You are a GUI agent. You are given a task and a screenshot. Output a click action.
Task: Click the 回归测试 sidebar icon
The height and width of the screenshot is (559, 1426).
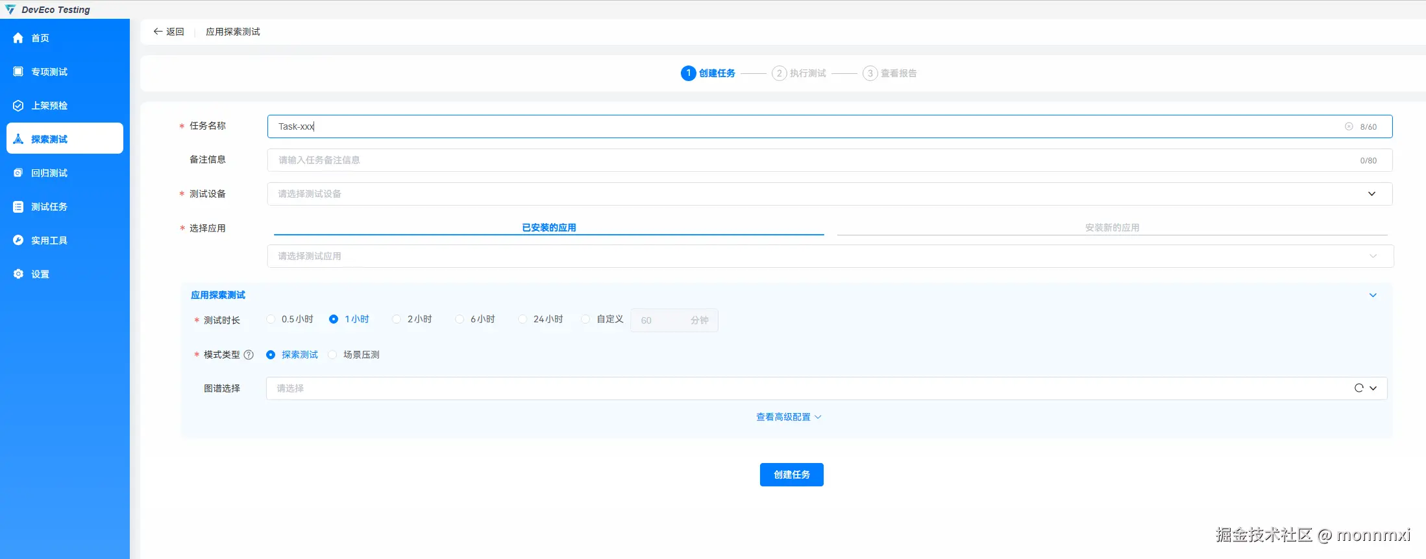pos(18,173)
